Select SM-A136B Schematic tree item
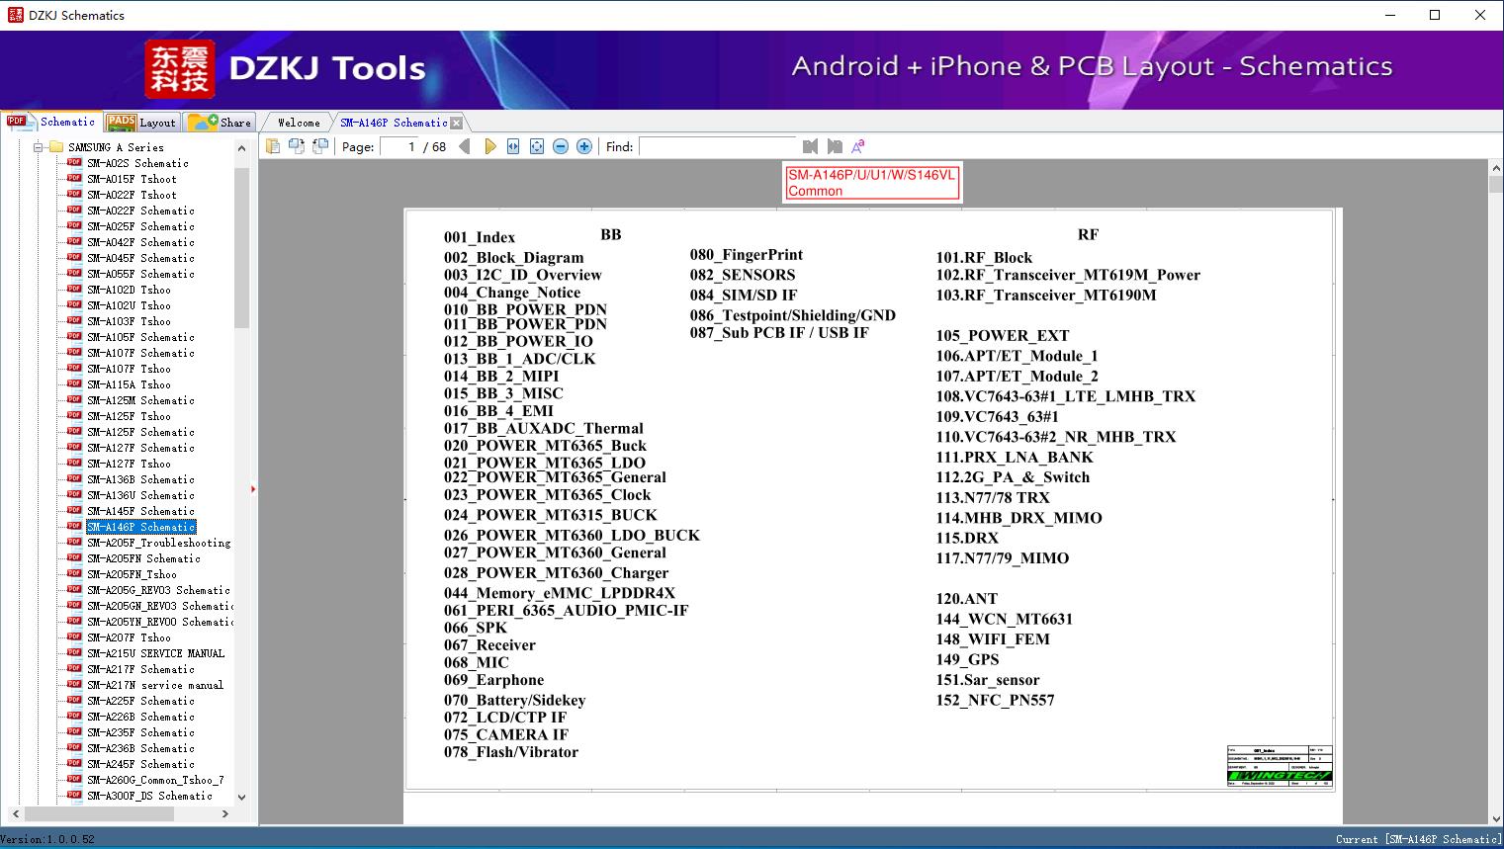This screenshot has width=1504, height=849. (140, 479)
